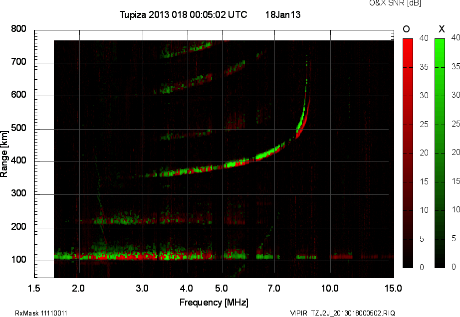The image size is (460, 317).
Task: Click the 35 label on the red O colorbar
Action: 424,67
